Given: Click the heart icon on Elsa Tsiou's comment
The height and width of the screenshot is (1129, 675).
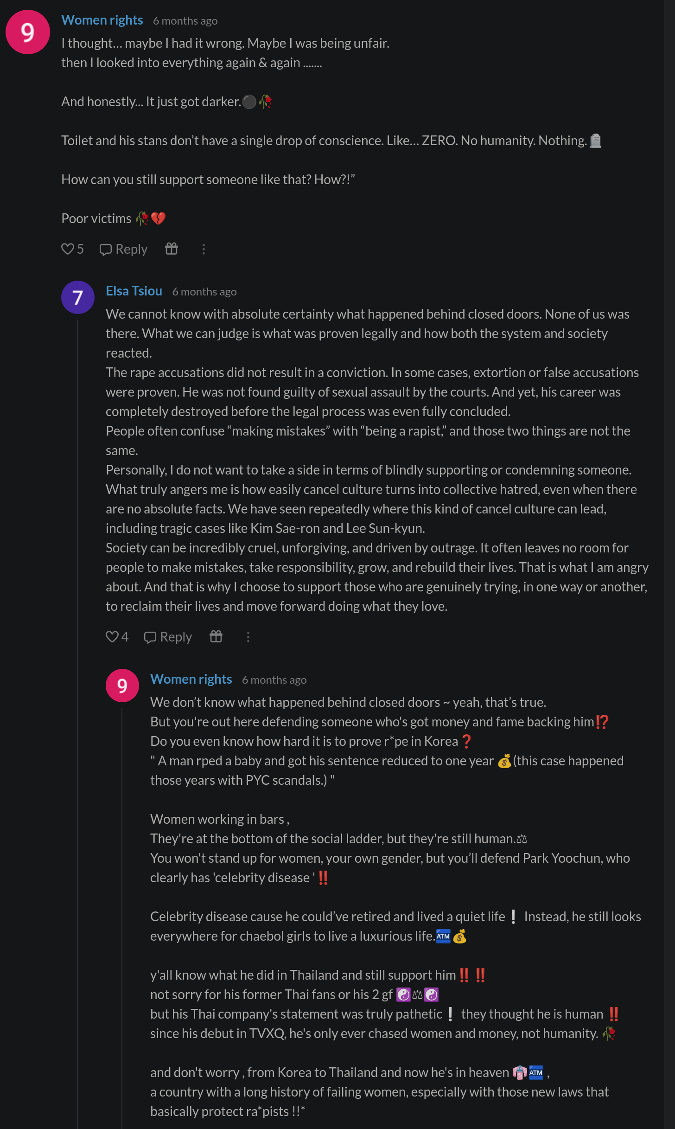Looking at the screenshot, I should pyautogui.click(x=112, y=637).
